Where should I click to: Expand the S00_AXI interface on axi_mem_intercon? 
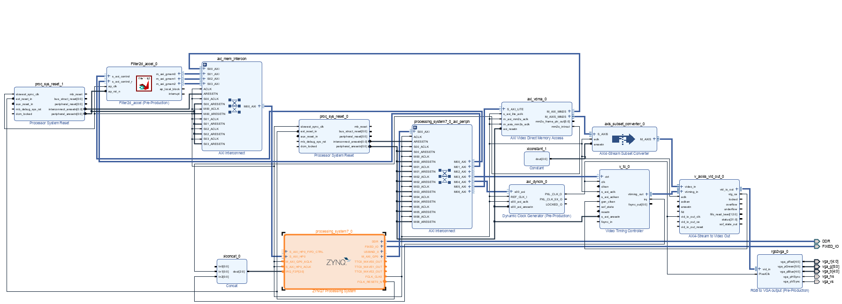204,69
